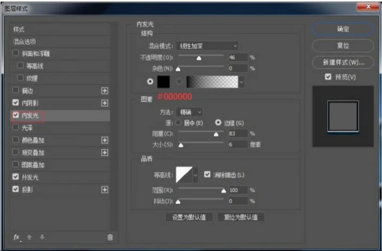Open the 混合选项 entry
Viewport: 382px width, 251px height.
[60, 42]
